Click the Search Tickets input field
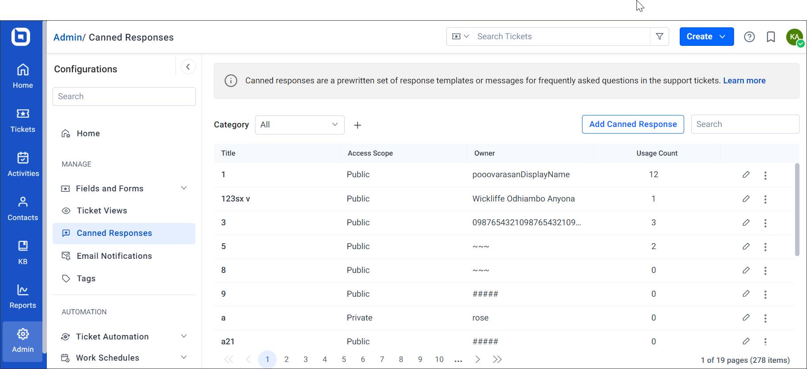Viewport: 807px width, 369px height. 561,37
